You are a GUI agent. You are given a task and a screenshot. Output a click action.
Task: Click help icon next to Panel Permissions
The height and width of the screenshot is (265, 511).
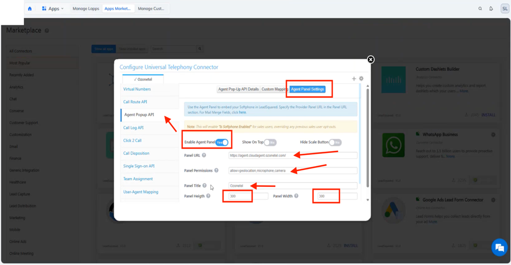pyautogui.click(x=216, y=171)
